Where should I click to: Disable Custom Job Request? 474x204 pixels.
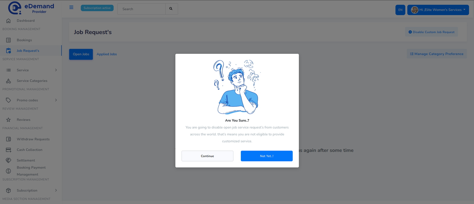[431, 32]
